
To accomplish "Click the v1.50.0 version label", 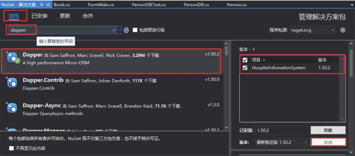I will click(x=212, y=79).
